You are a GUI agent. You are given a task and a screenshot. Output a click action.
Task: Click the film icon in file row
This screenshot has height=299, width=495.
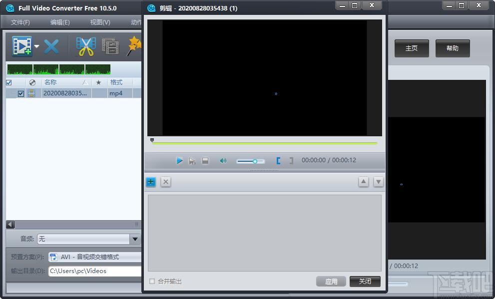(31, 93)
